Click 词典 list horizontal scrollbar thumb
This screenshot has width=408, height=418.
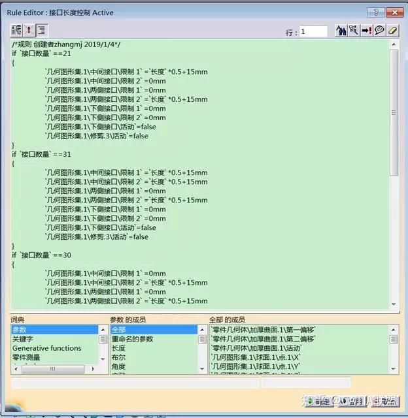(53, 369)
